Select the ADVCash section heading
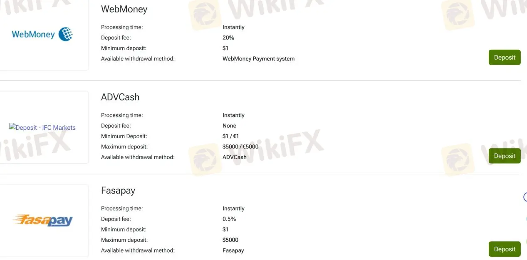The height and width of the screenshot is (260, 527). click(120, 97)
